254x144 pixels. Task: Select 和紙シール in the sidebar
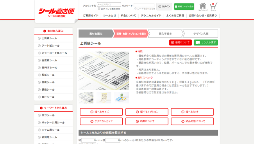[54, 75]
